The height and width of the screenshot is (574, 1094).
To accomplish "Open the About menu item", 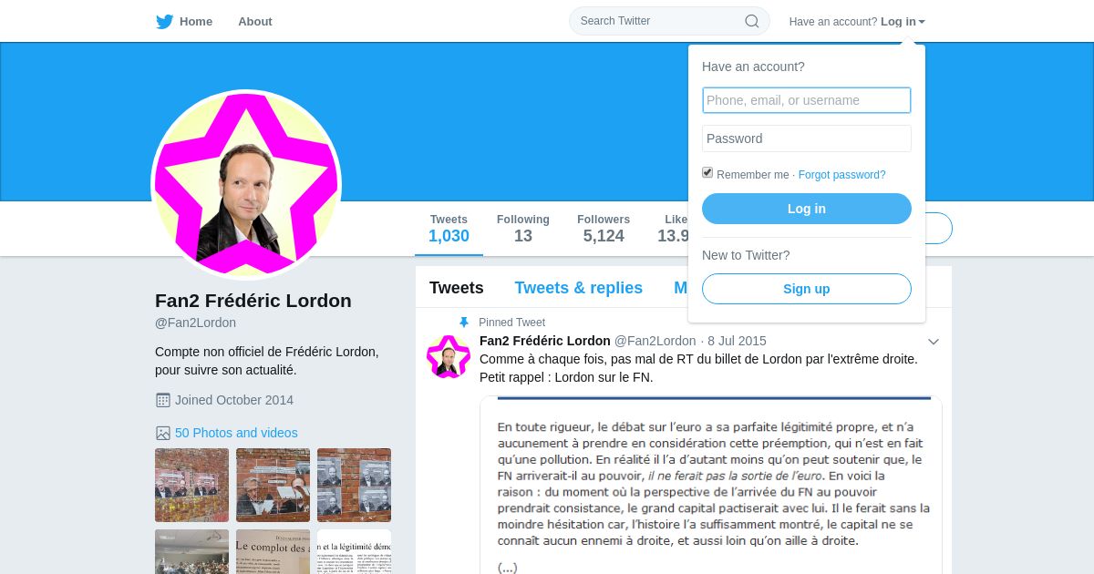I will tap(255, 22).
